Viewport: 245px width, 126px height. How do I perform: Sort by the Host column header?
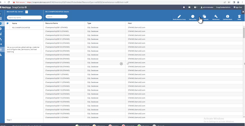130,23
